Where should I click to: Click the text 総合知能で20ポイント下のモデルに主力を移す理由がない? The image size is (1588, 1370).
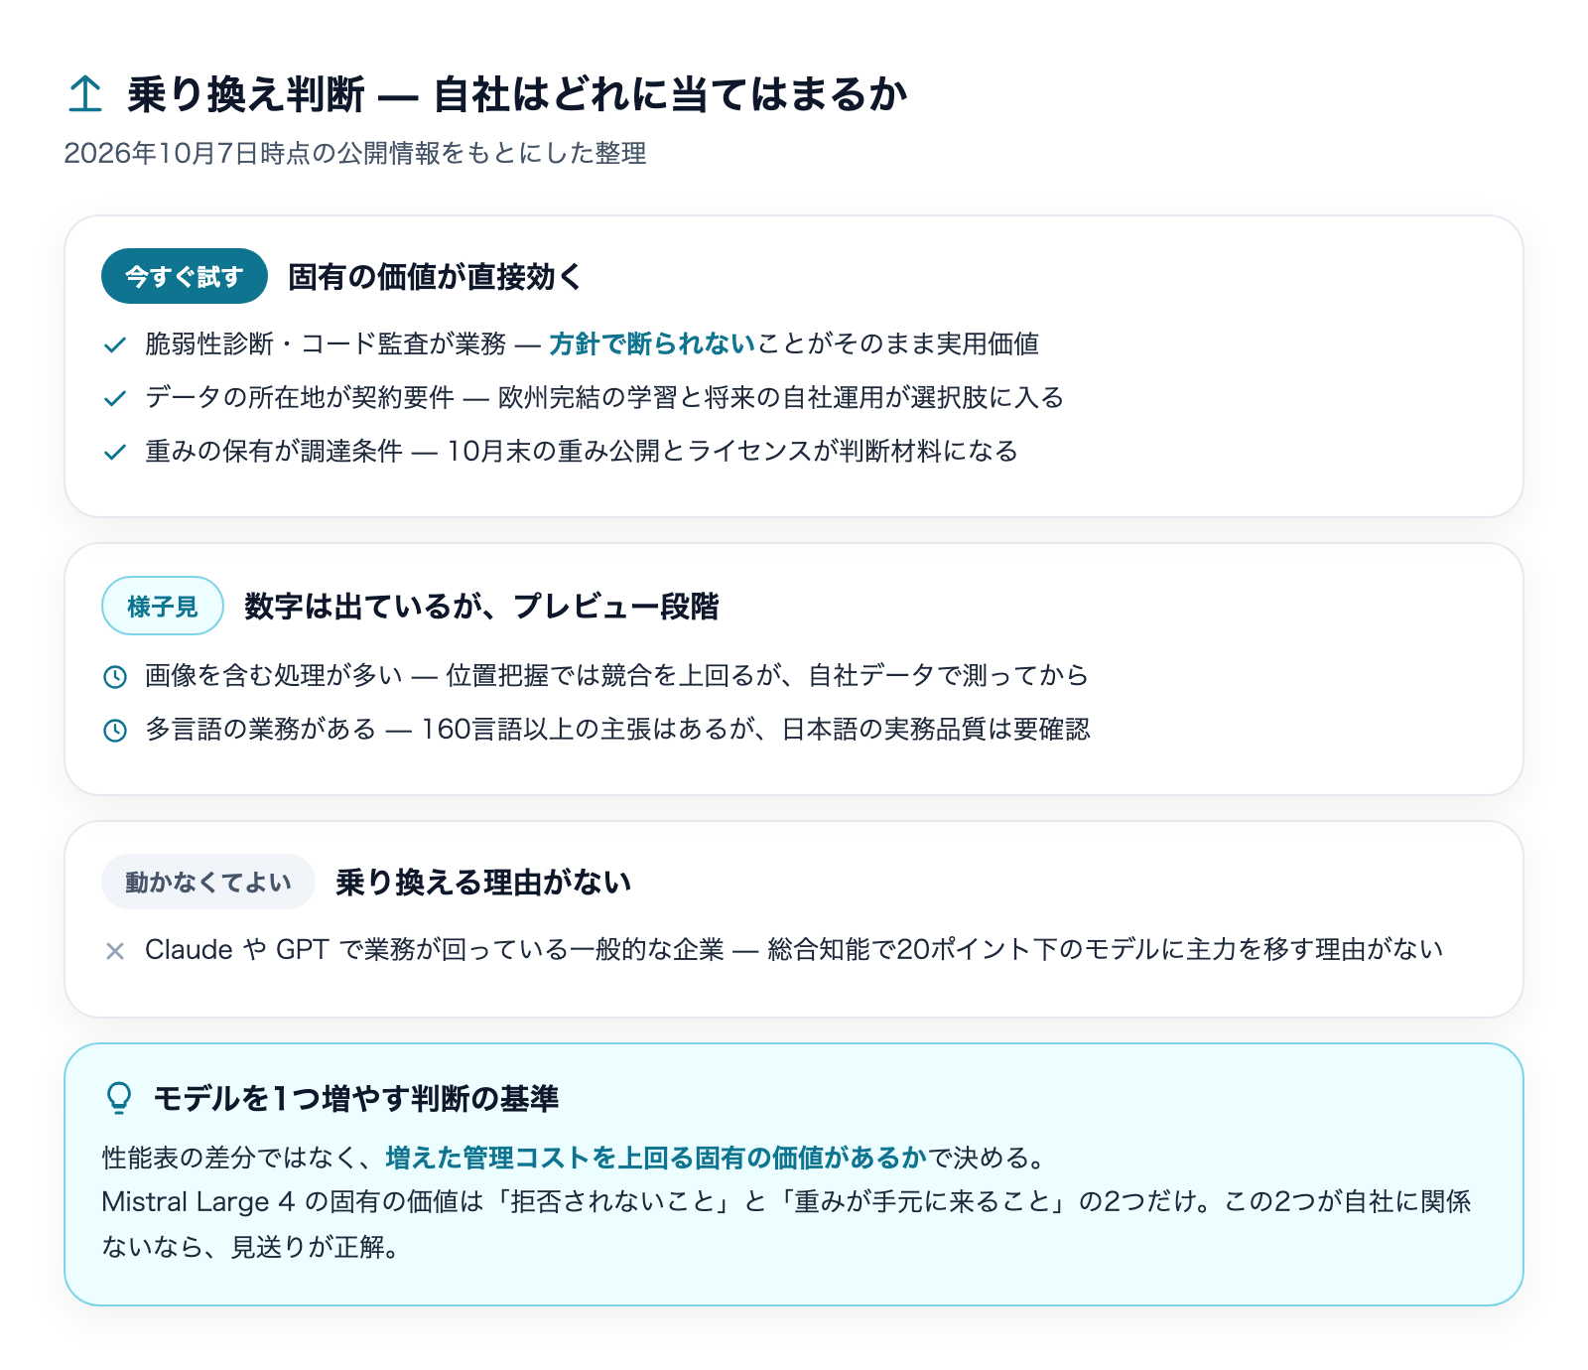1106,949
